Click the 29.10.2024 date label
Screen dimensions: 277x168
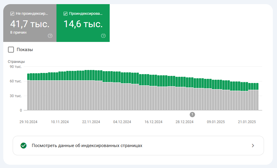(28, 122)
